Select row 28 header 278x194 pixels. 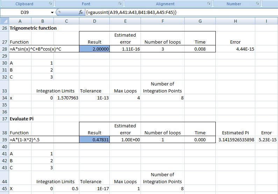pyautogui.click(x=4, y=49)
